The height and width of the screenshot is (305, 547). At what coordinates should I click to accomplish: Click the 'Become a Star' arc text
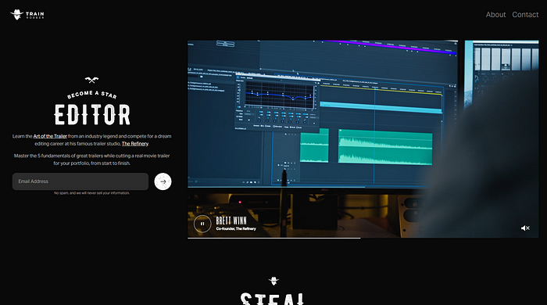pyautogui.click(x=91, y=94)
